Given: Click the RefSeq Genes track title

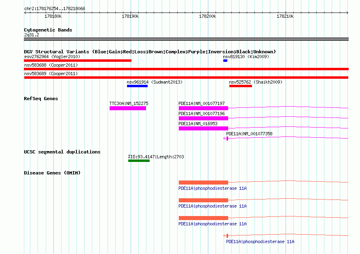Looking at the screenshot, I should point(41,99).
